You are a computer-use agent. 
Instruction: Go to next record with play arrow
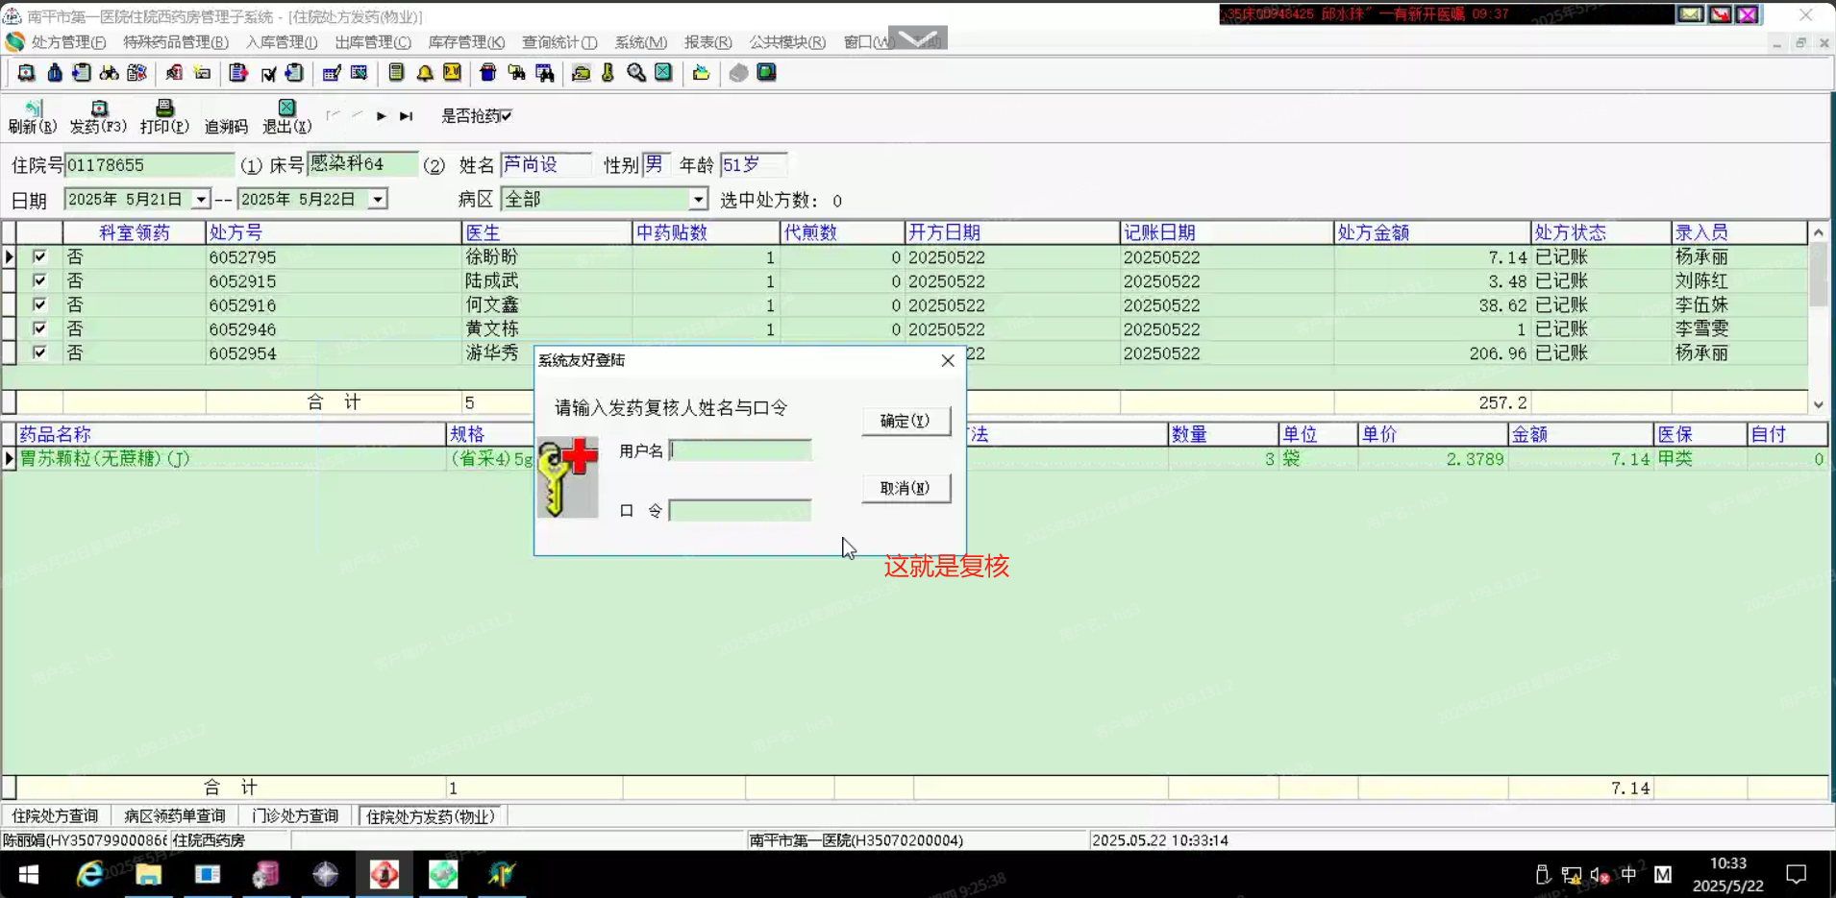pyautogui.click(x=382, y=116)
